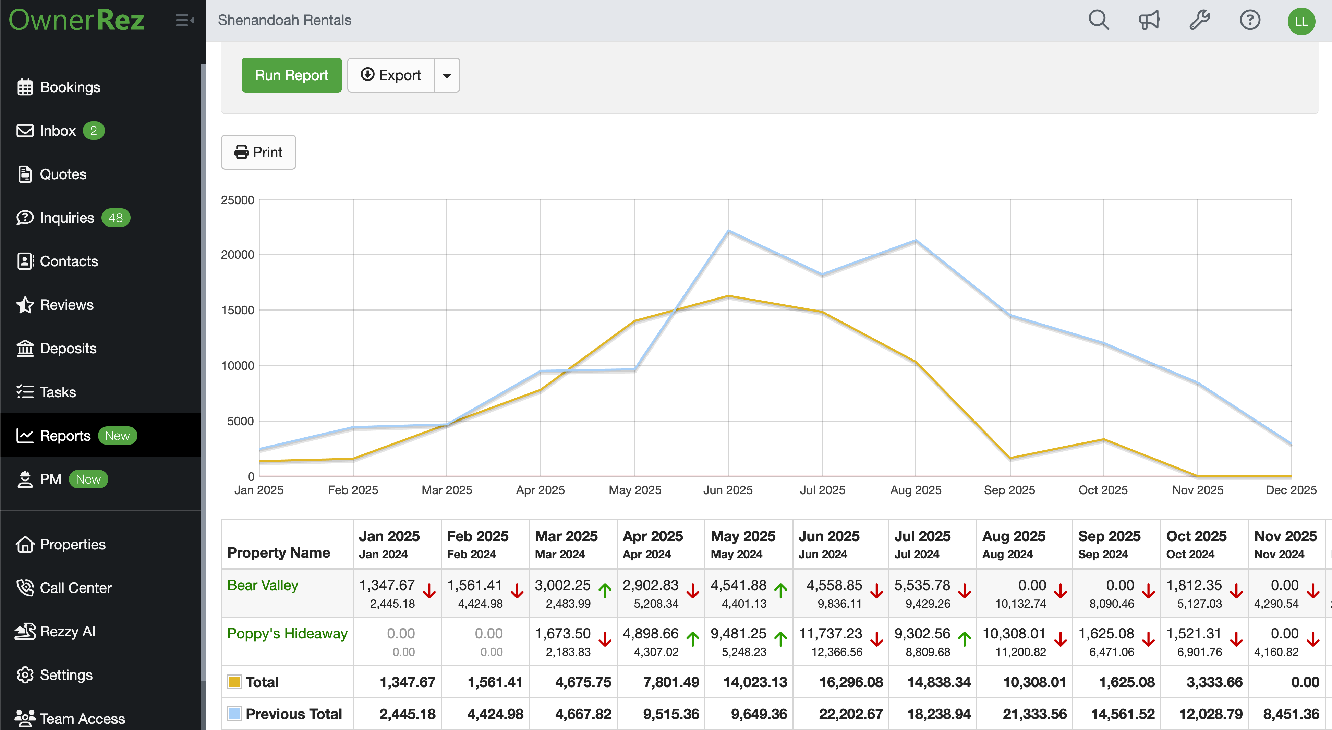Open Contacts in the sidebar
The image size is (1332, 730).
click(x=100, y=261)
